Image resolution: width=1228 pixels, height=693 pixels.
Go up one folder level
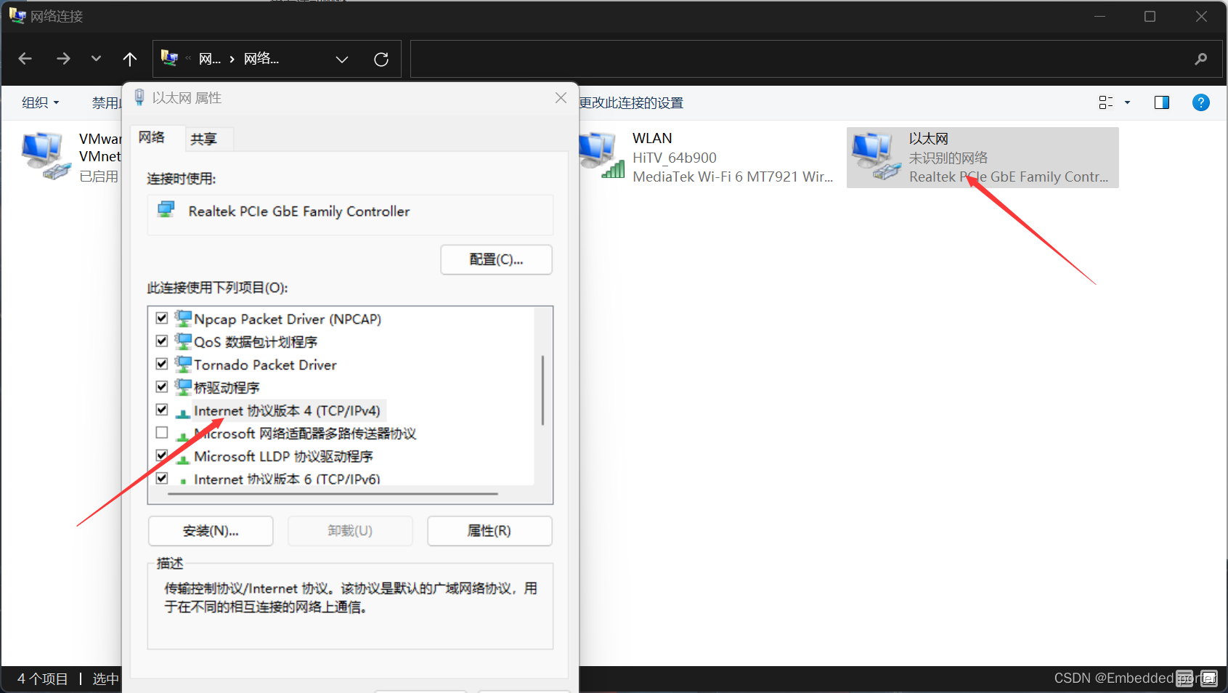pos(130,59)
